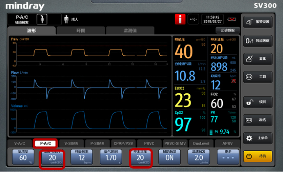Tap the yellow 待机 standby power button

[258, 156]
